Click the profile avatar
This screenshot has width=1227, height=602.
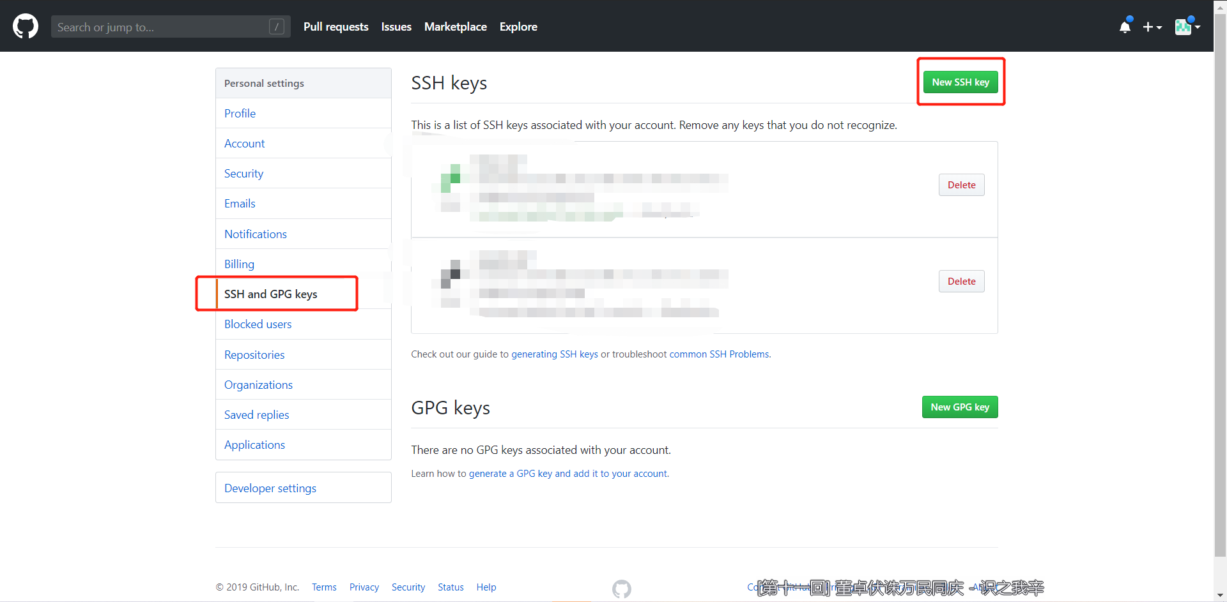[x=1184, y=27]
